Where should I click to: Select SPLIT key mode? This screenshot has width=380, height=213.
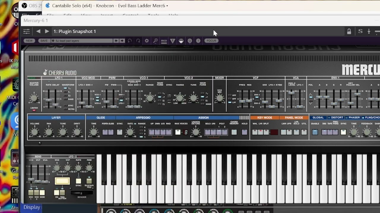(x=266, y=132)
